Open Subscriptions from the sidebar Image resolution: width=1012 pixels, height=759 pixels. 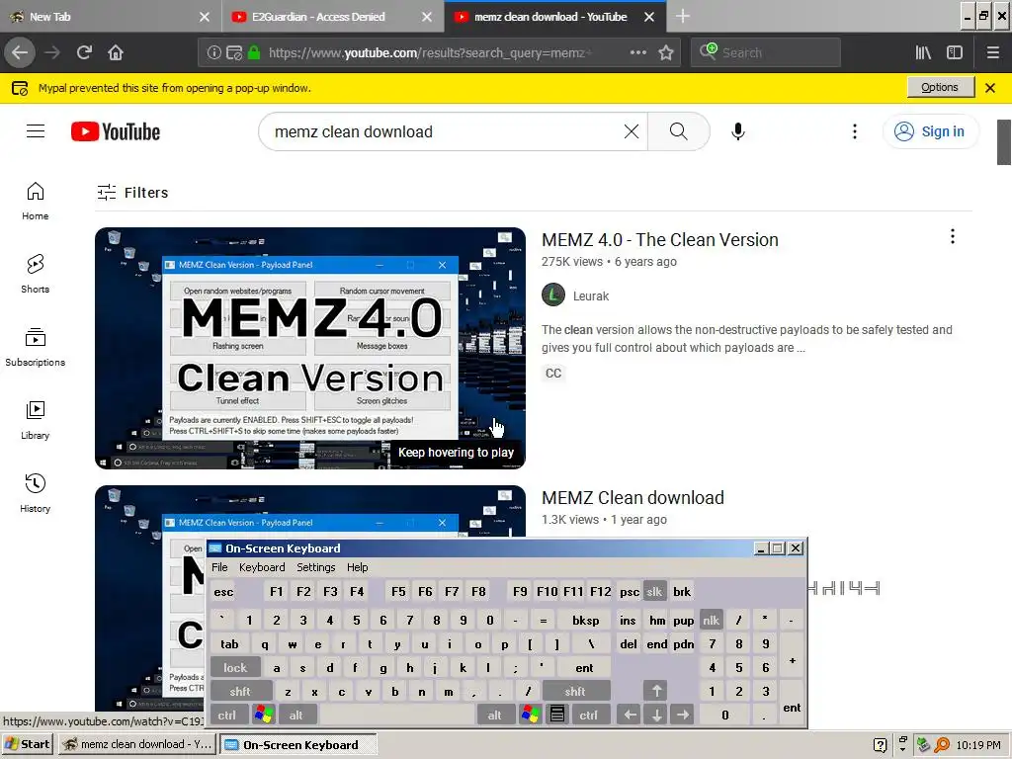[x=36, y=347]
